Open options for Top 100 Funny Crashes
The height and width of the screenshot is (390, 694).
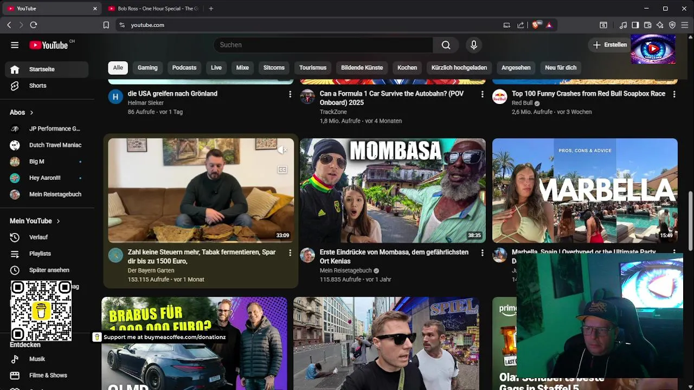coord(674,94)
